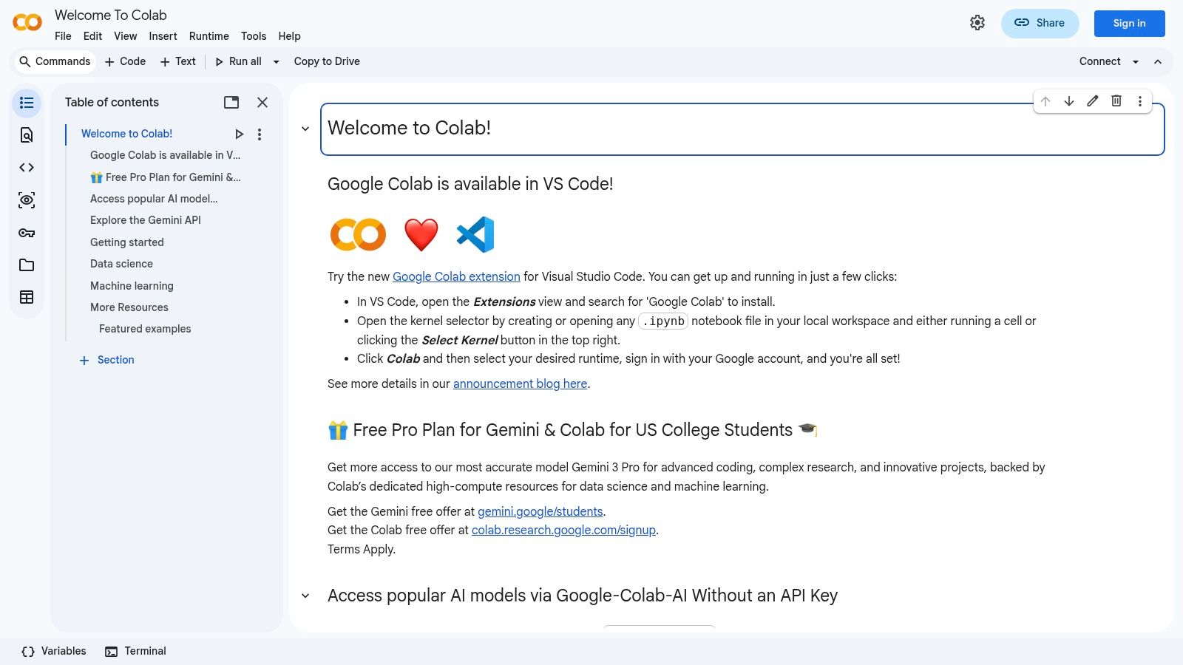Open the Connect dropdown arrow

[x=1136, y=62]
